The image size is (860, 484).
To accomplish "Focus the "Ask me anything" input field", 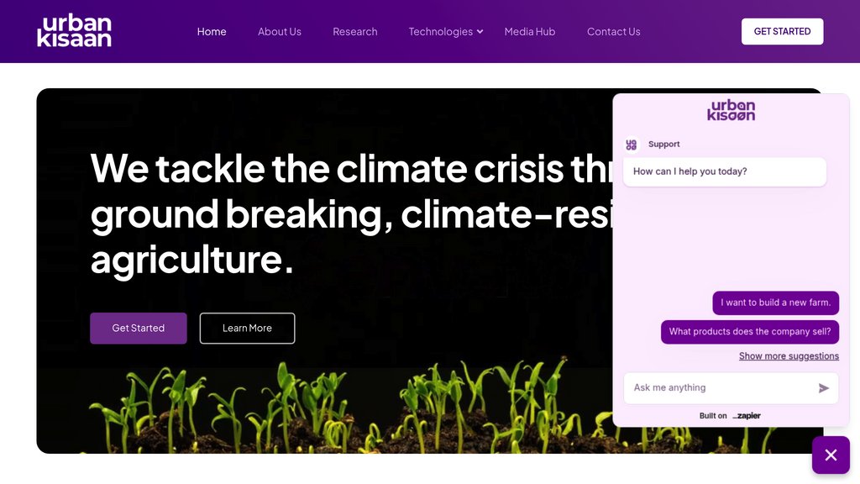I will click(718, 388).
